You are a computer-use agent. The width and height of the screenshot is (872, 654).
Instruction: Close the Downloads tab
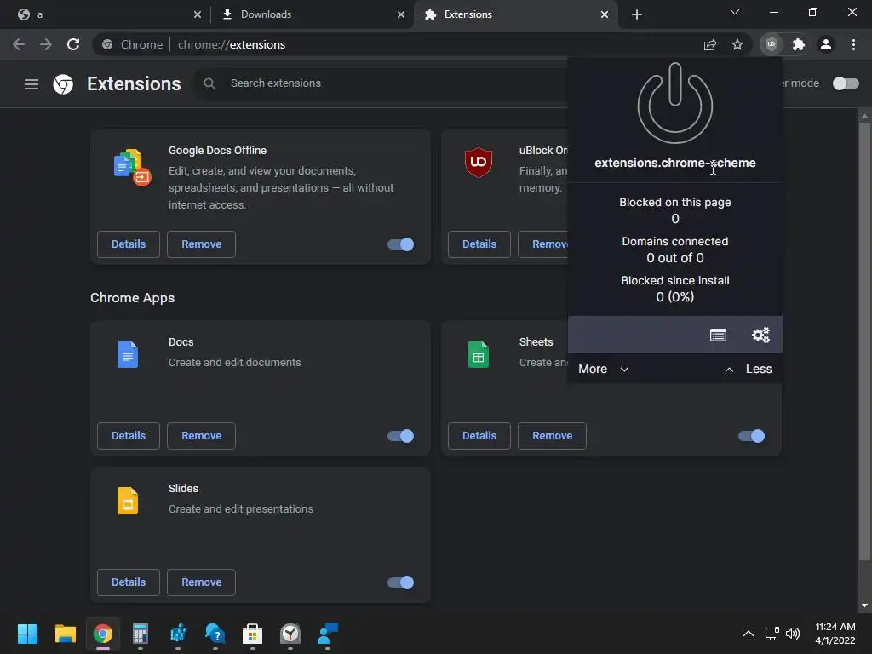tap(401, 14)
